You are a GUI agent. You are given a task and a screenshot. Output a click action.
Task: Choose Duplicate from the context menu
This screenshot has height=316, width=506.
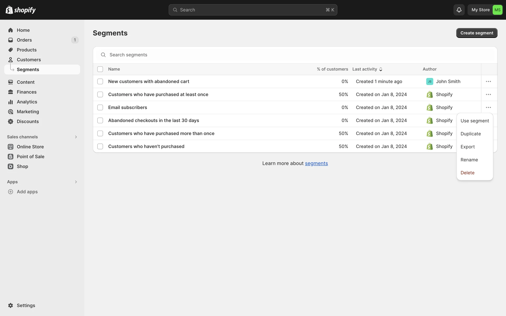470,134
